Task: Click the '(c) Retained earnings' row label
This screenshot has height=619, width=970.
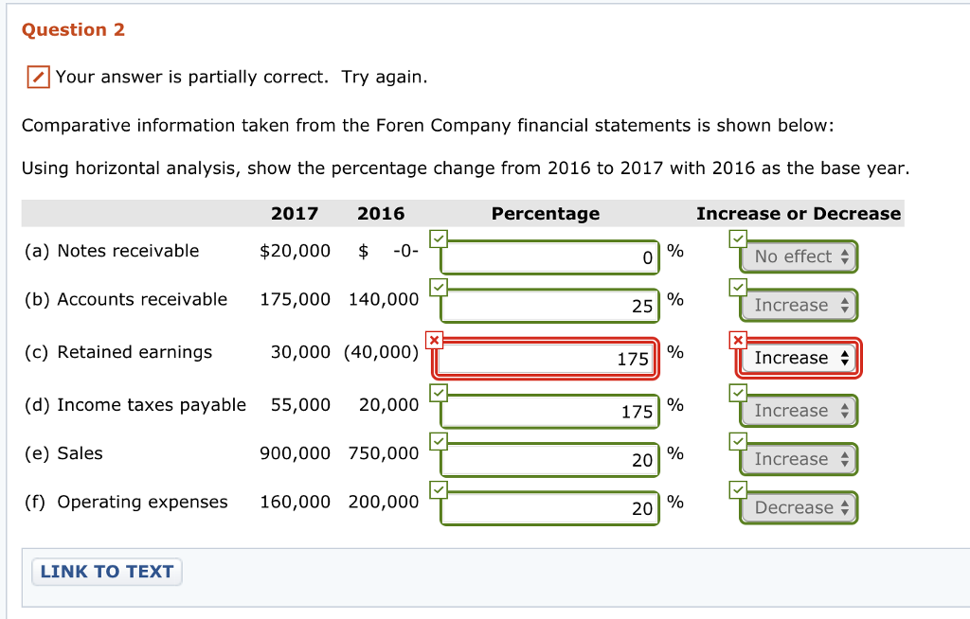Action: (x=118, y=352)
